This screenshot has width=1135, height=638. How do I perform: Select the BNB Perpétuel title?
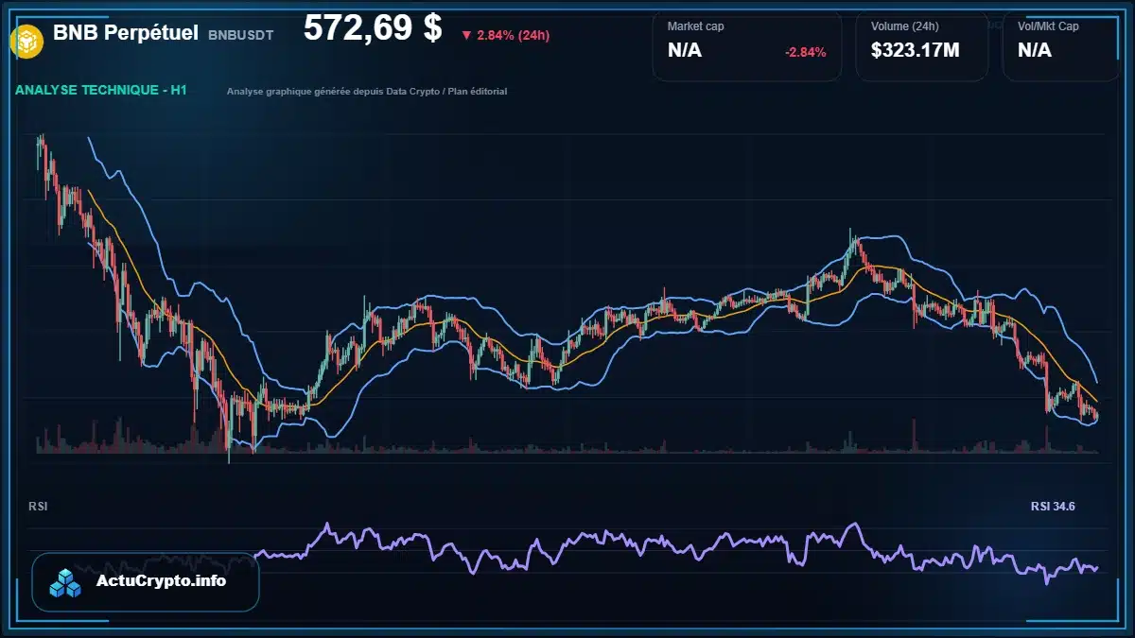point(126,33)
